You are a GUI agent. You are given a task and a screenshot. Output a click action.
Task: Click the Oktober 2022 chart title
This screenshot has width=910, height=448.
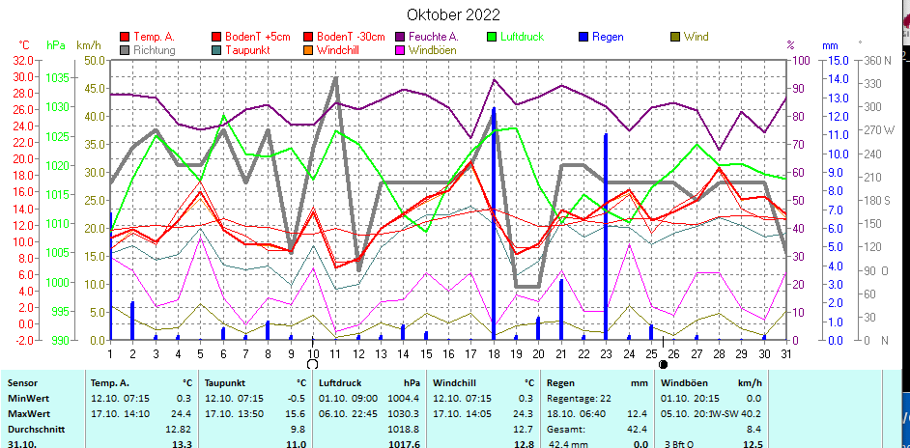pyautogui.click(x=453, y=14)
